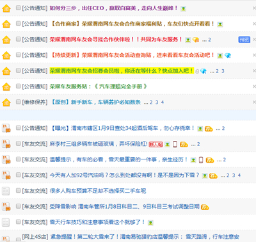256x242 pixels.
Task: Click the 预览 preview badge on third thread
Action: click(x=244, y=40)
